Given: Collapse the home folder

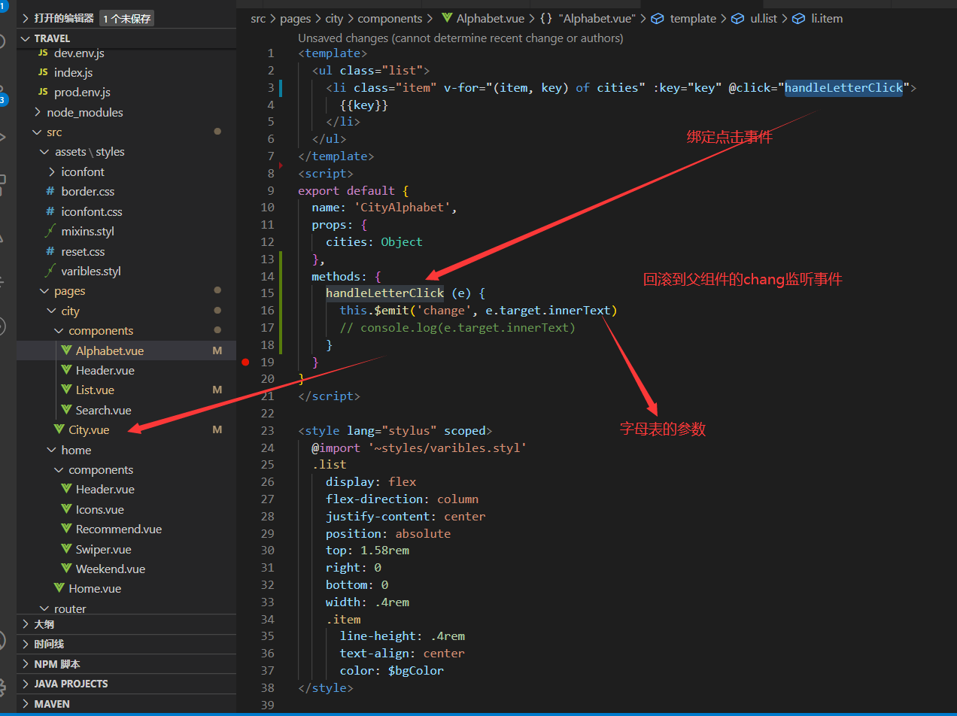Looking at the screenshot, I should (x=52, y=451).
